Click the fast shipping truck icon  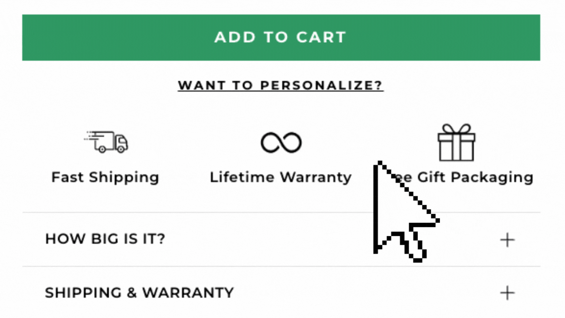point(107,142)
